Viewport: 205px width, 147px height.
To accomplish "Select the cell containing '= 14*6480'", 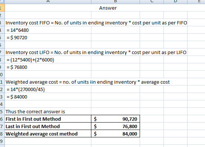I will pyautogui.click(x=48, y=30).
